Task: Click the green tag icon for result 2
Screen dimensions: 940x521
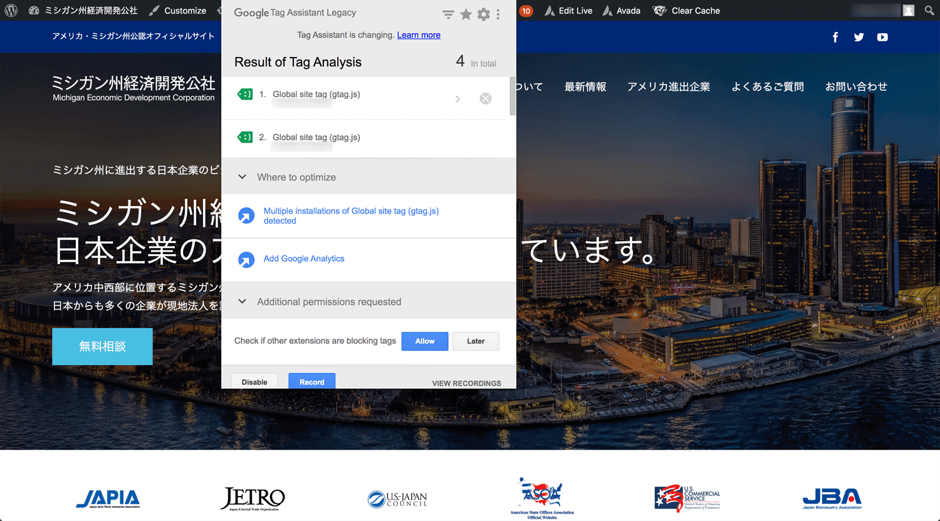Action: tap(245, 137)
